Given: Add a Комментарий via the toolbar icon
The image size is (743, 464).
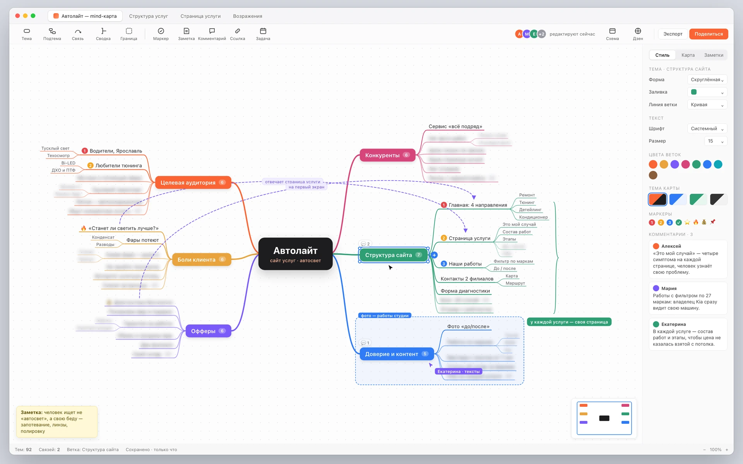Looking at the screenshot, I should 212,34.
